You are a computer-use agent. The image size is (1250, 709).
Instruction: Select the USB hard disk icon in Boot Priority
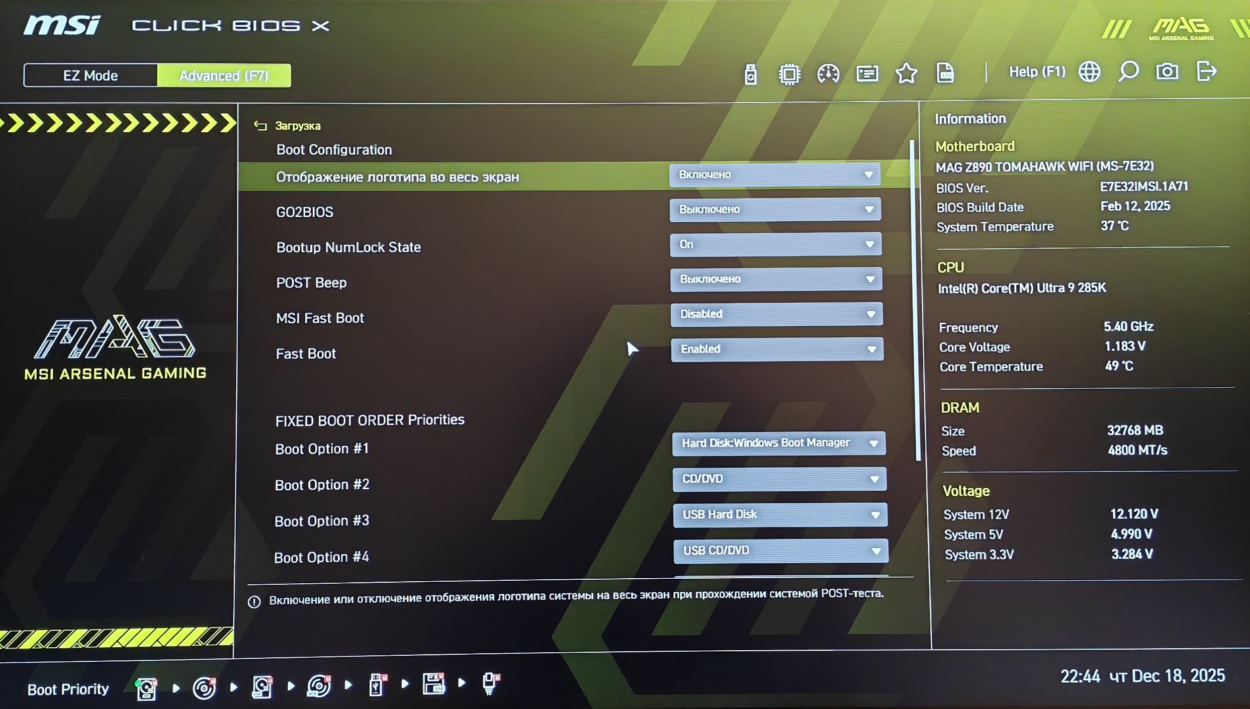coord(262,686)
